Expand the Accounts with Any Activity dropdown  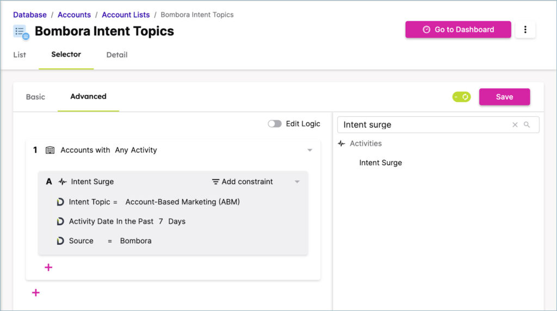click(x=310, y=150)
